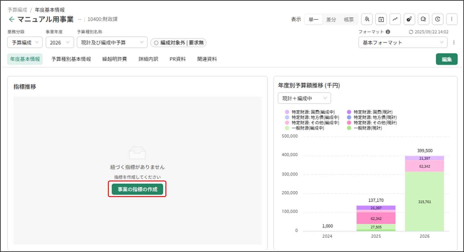Click the 315,761 segment of 2026 bar
The width and height of the screenshot is (464, 252).
pos(424,202)
